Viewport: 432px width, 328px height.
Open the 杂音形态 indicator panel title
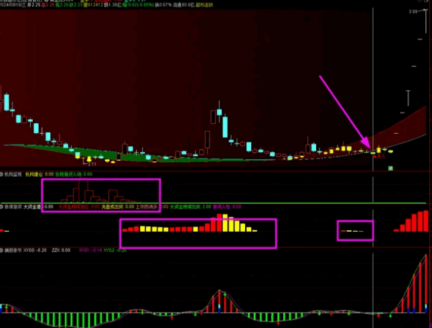[14, 208]
